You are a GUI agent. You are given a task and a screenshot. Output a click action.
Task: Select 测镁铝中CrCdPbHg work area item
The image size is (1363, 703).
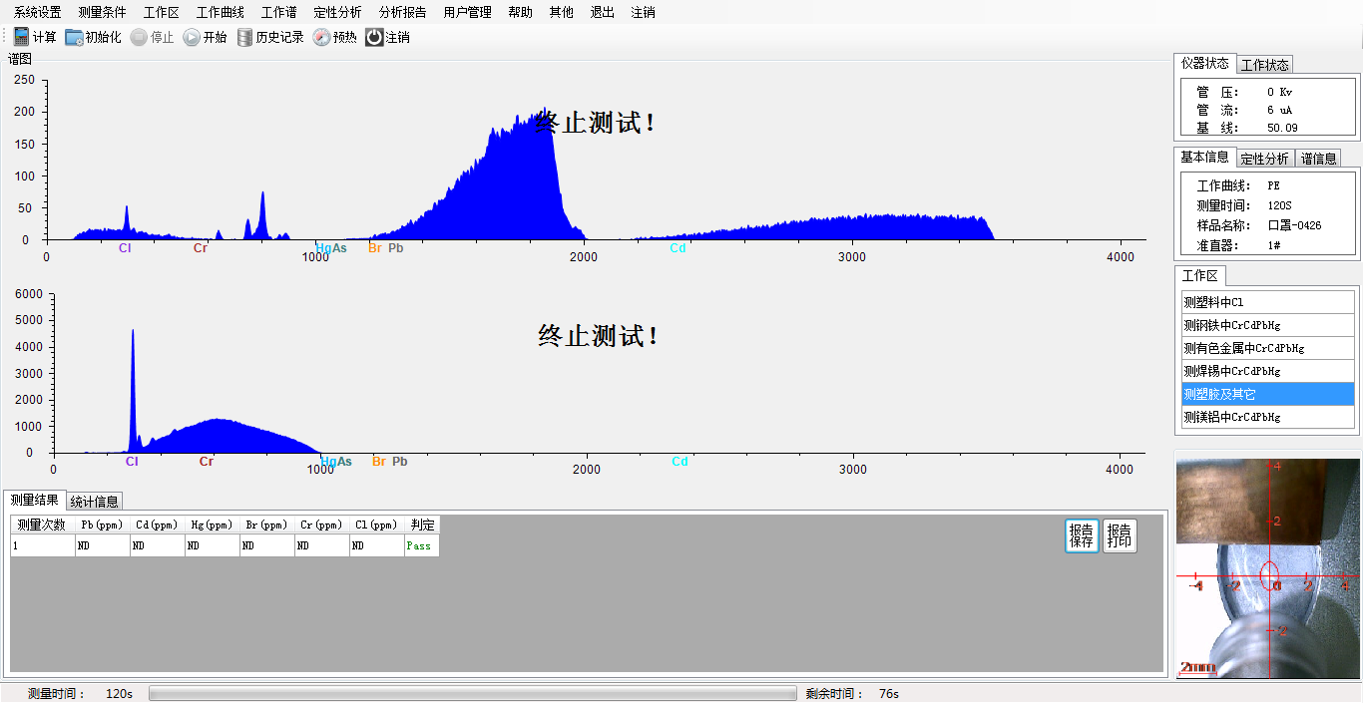1267,417
